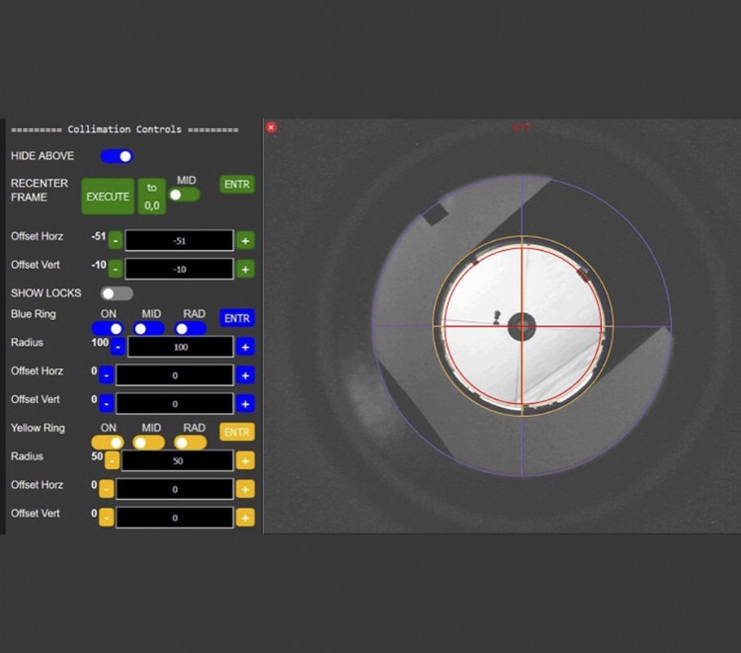Close the camera view with red X

pos(272,127)
